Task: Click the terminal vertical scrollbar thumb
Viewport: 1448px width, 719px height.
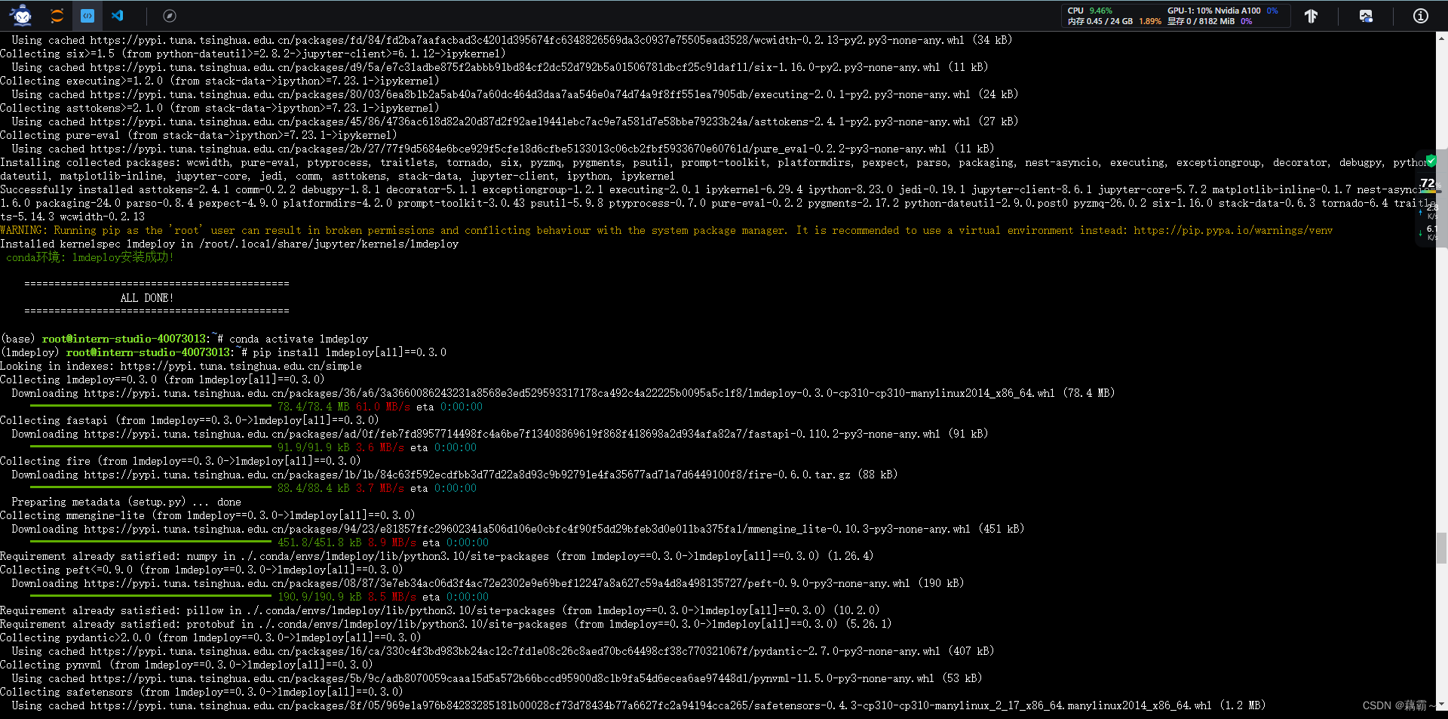Action: 1442,548
